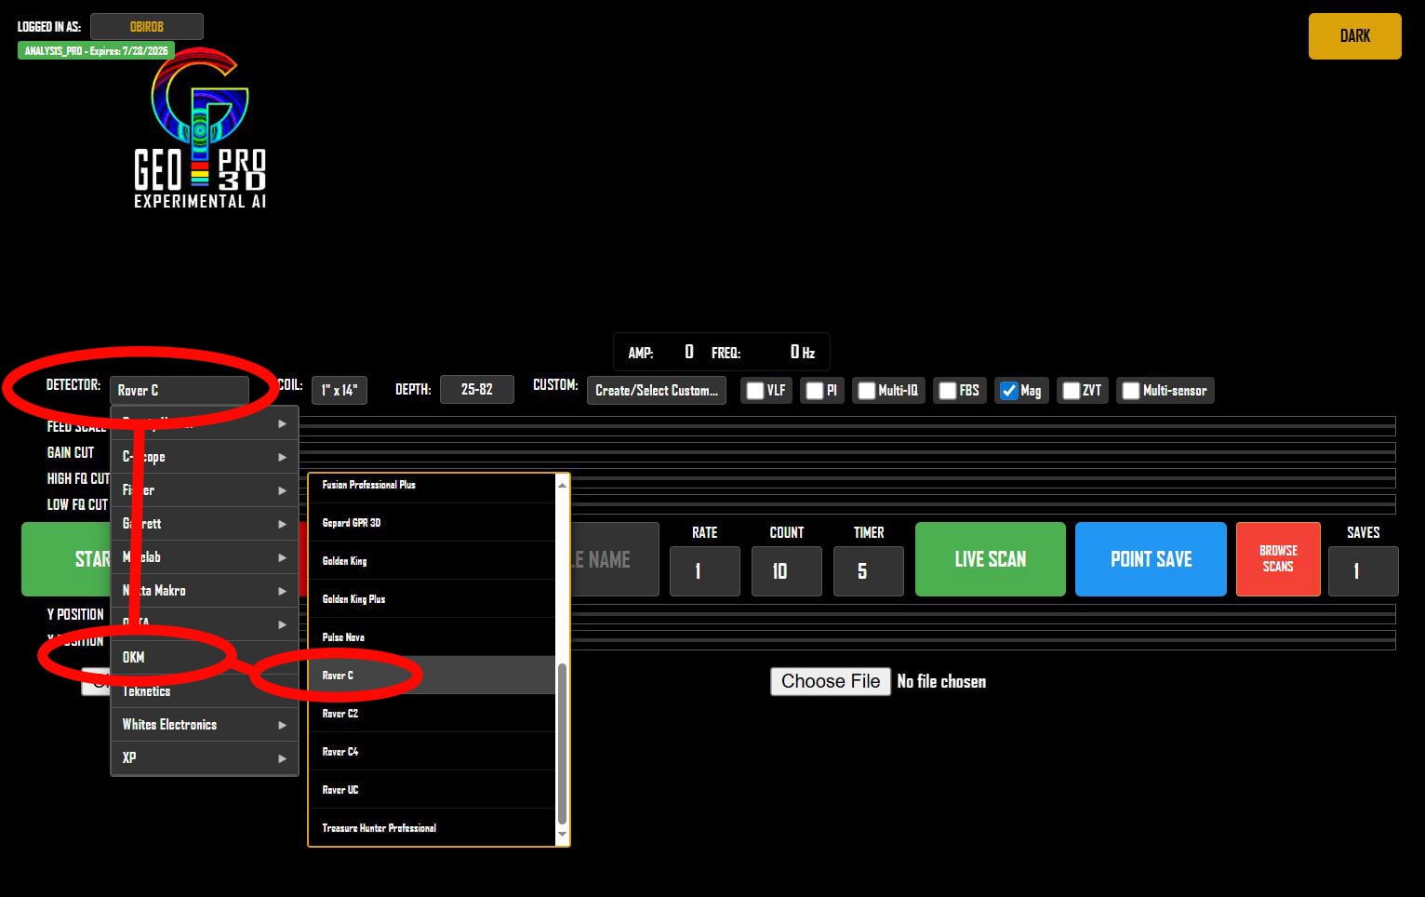Enable the VLF checkbox
Screen dimensions: 1425x897
tap(755, 391)
